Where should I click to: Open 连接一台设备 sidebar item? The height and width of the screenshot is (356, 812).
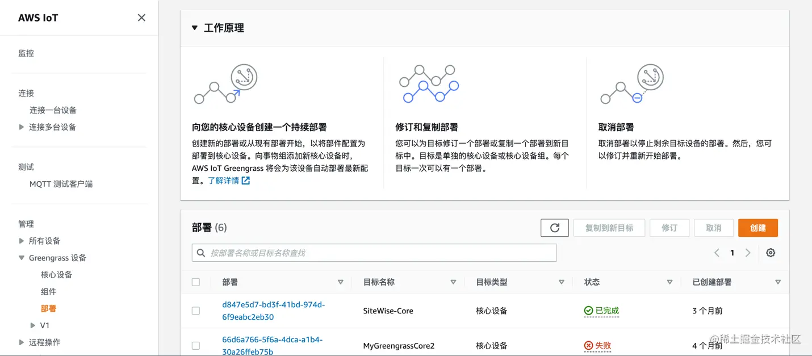(x=53, y=110)
